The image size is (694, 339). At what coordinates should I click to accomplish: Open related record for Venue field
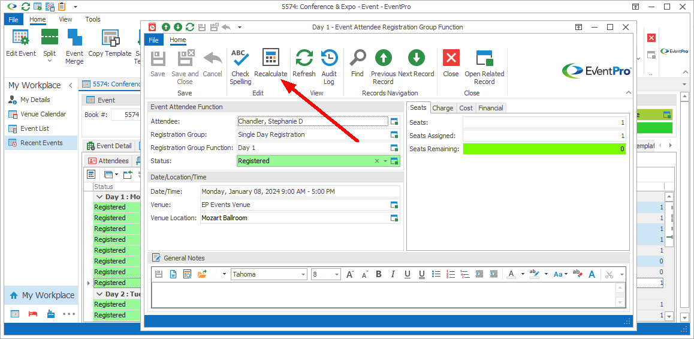[x=394, y=205]
